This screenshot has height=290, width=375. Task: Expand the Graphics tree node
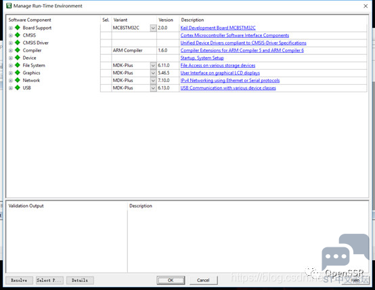click(11, 73)
